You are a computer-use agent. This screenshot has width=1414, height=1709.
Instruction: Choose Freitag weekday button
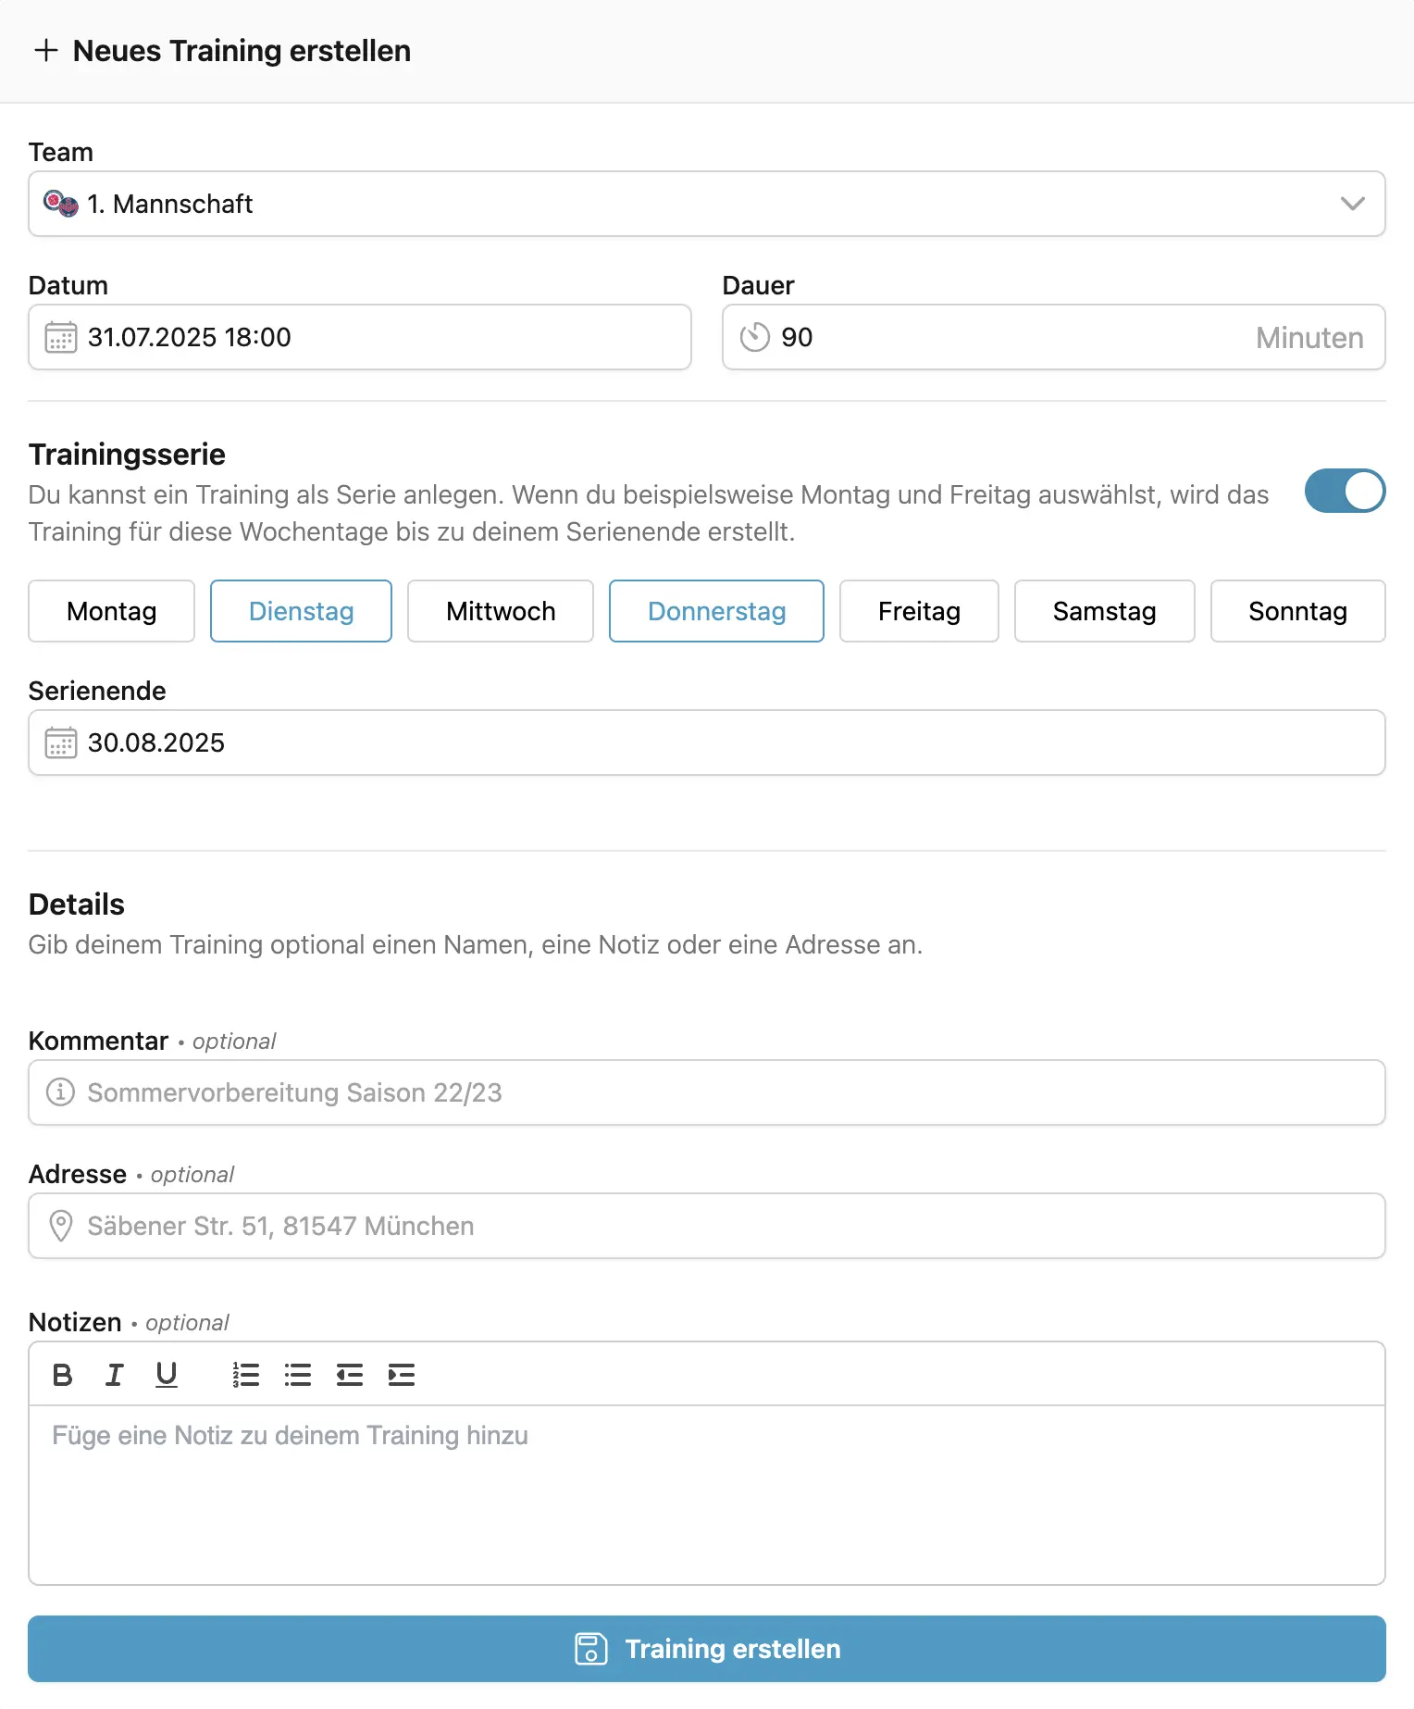[919, 611]
